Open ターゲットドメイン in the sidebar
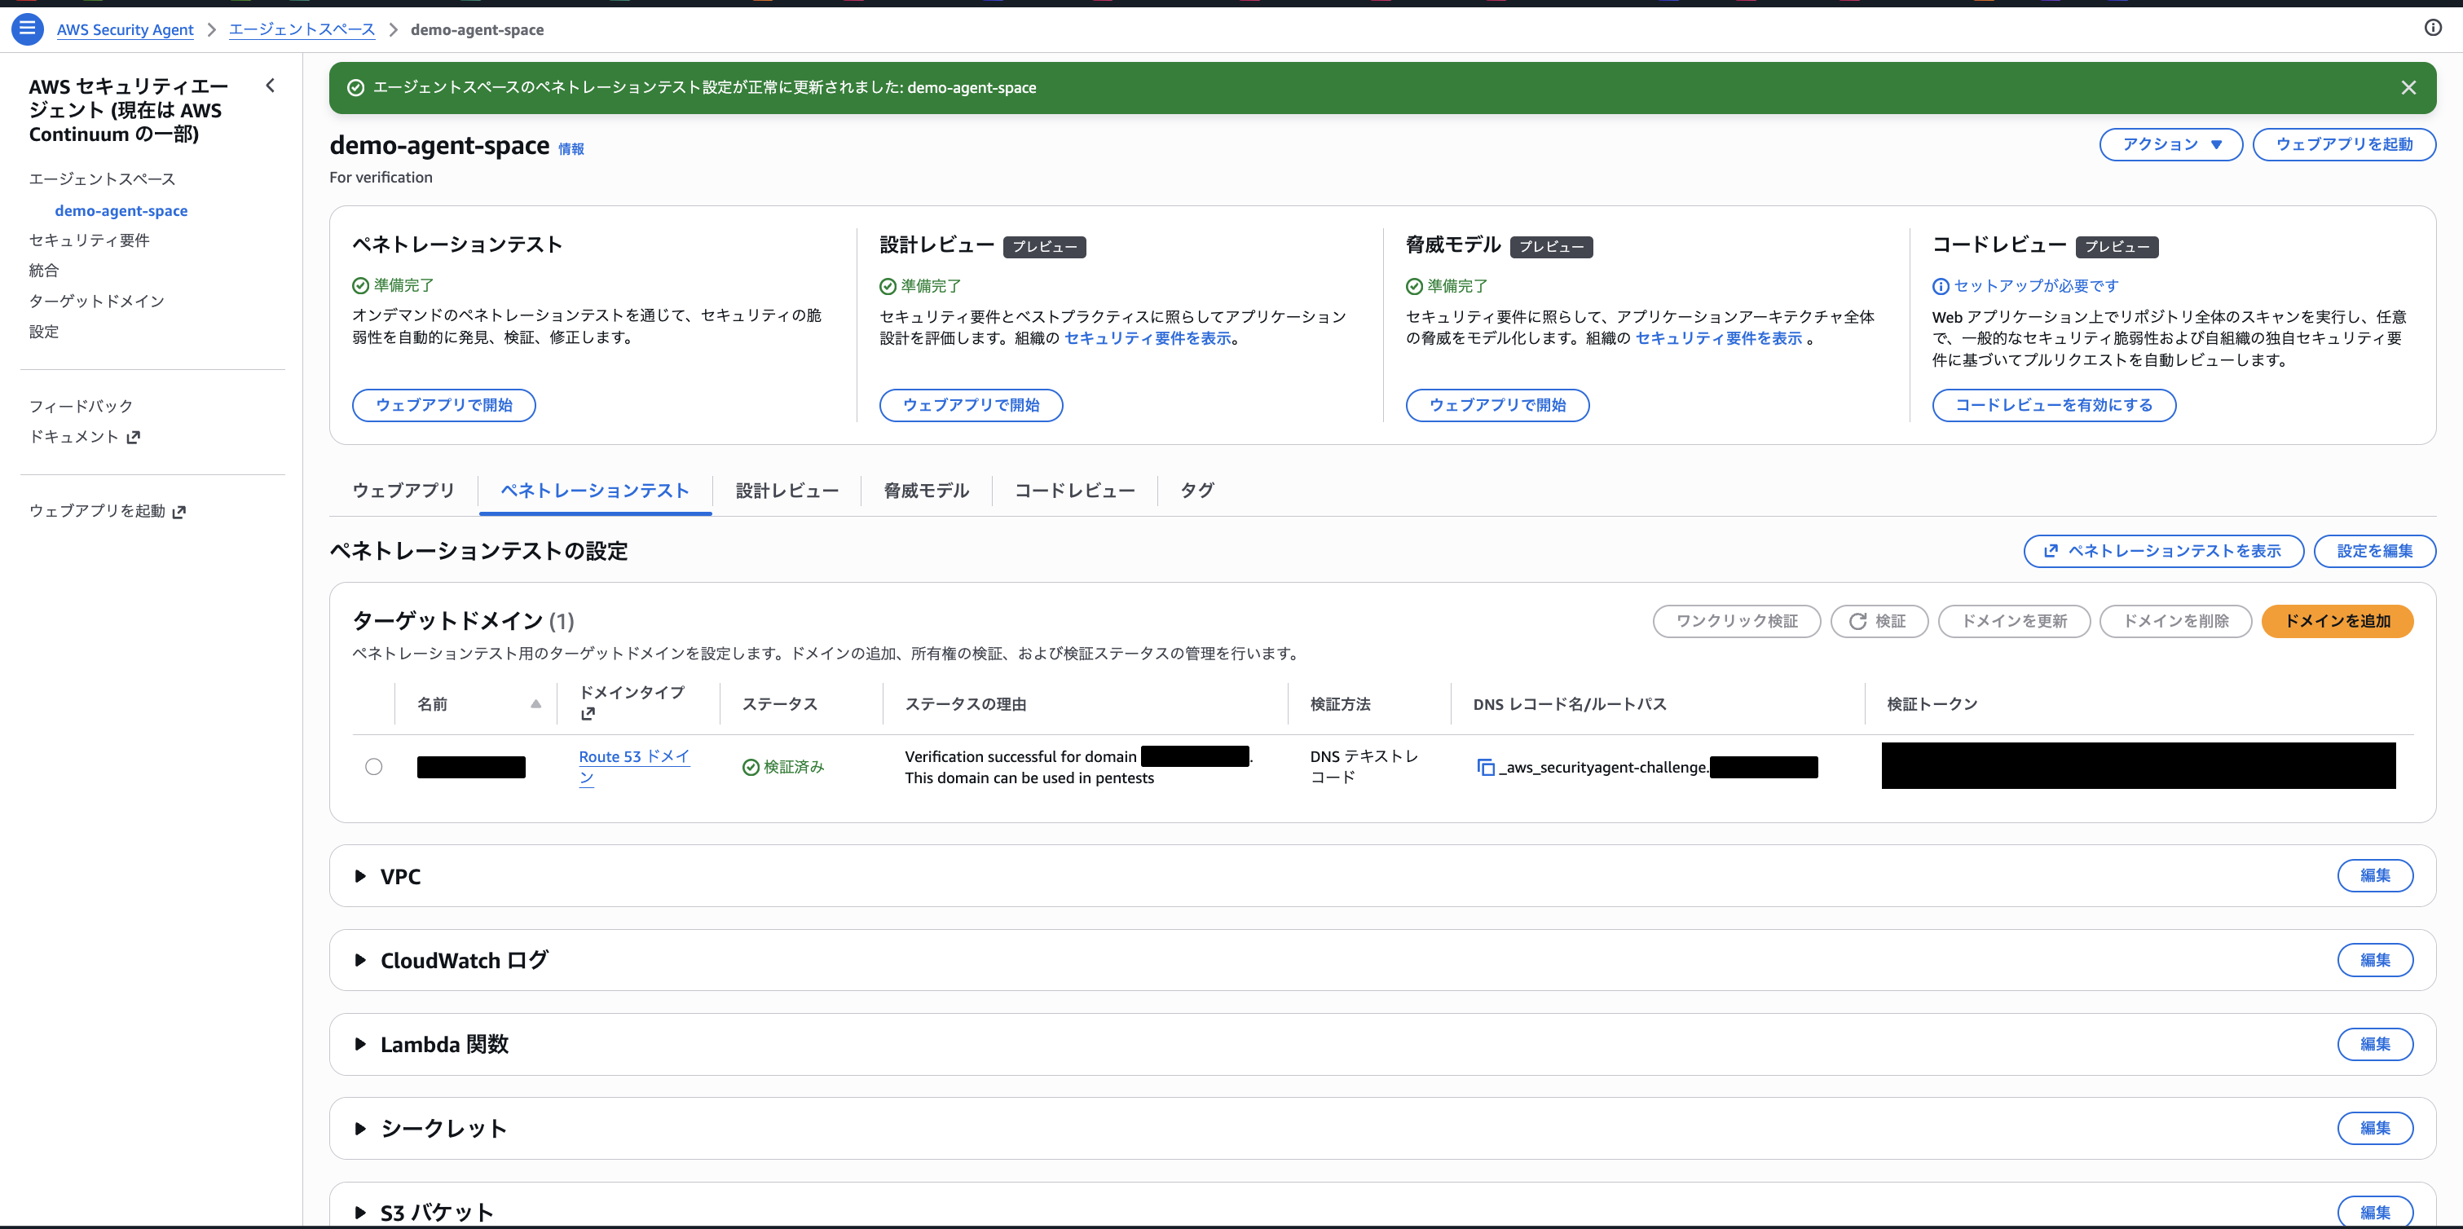Viewport: 2463px width, 1229px height. 96,302
